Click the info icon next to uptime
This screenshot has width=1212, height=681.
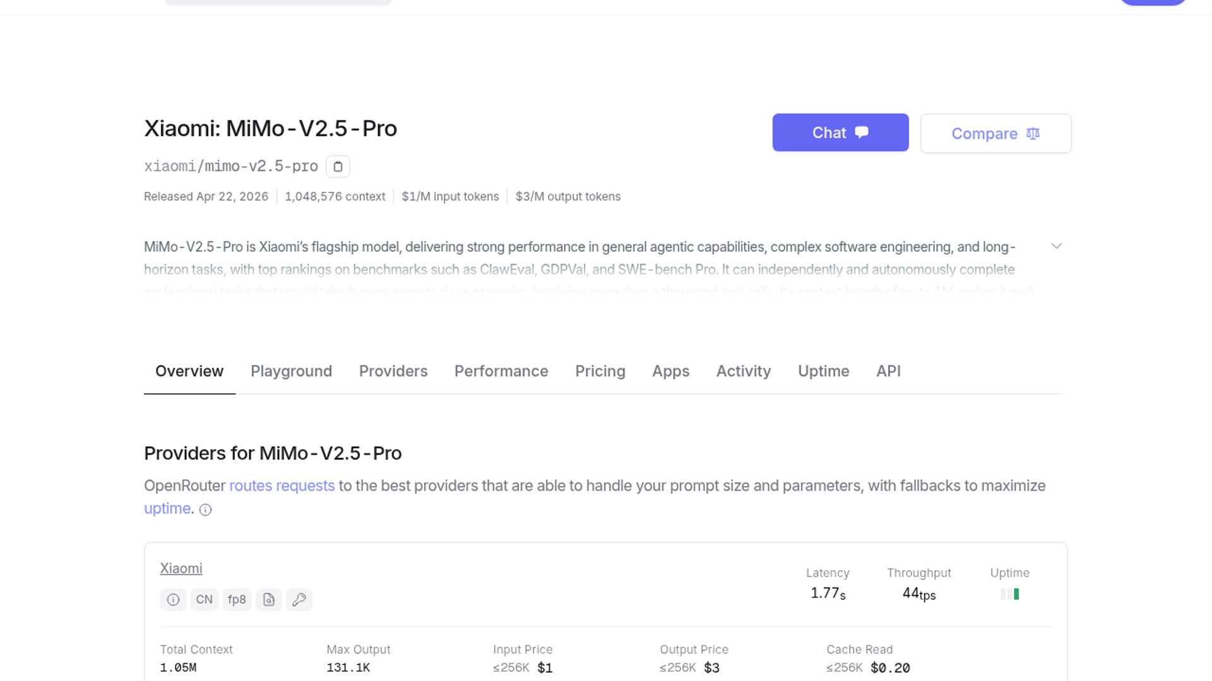point(206,510)
